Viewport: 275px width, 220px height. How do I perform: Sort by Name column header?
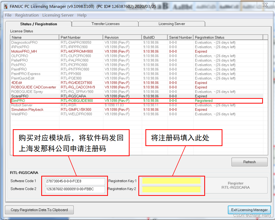(x=34, y=37)
